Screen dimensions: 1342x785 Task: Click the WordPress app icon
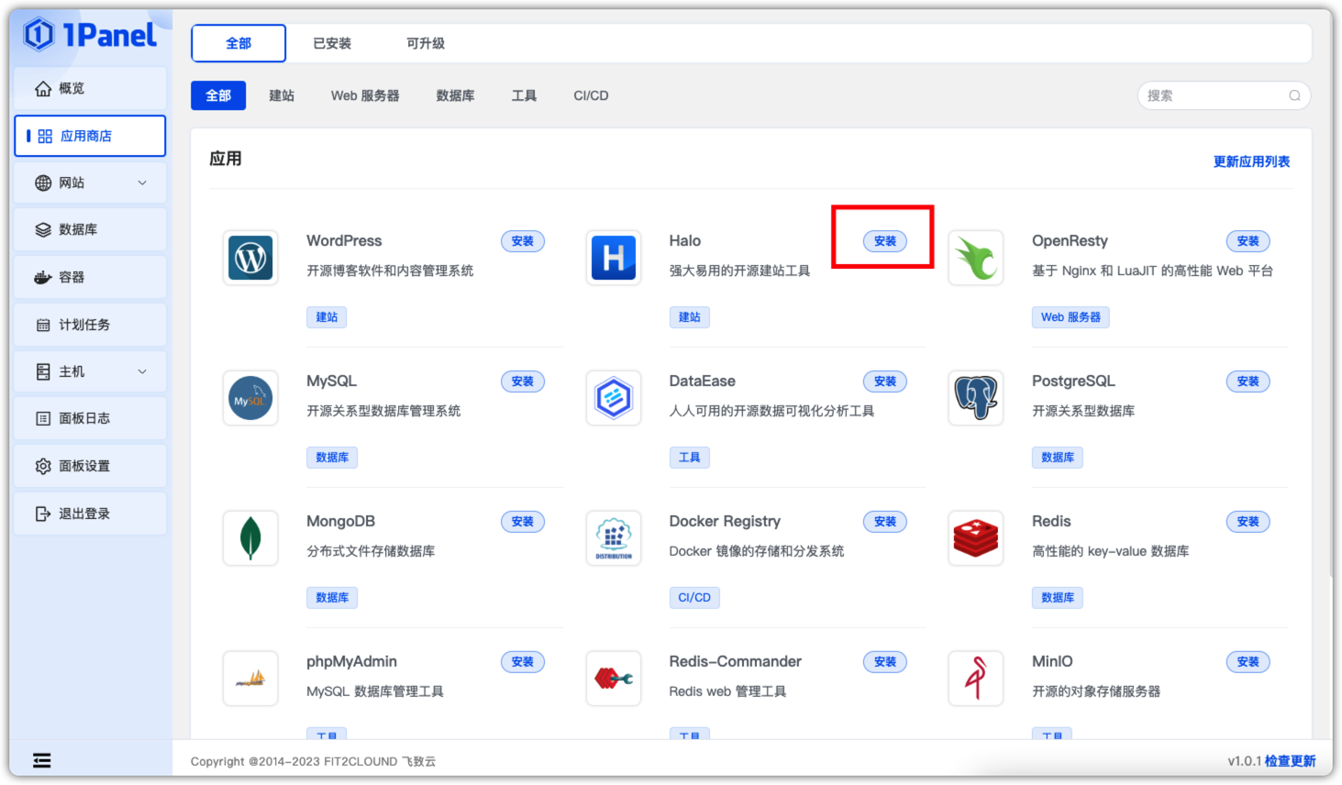[x=250, y=258]
